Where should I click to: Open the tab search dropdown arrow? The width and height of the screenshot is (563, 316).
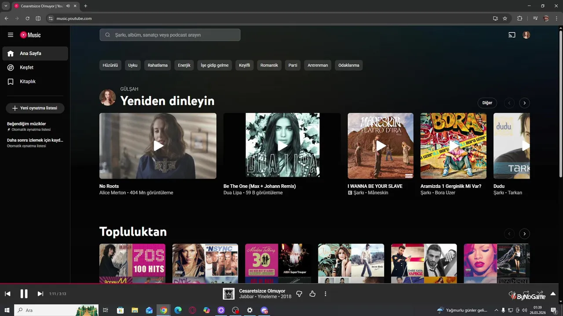[x=6, y=6]
